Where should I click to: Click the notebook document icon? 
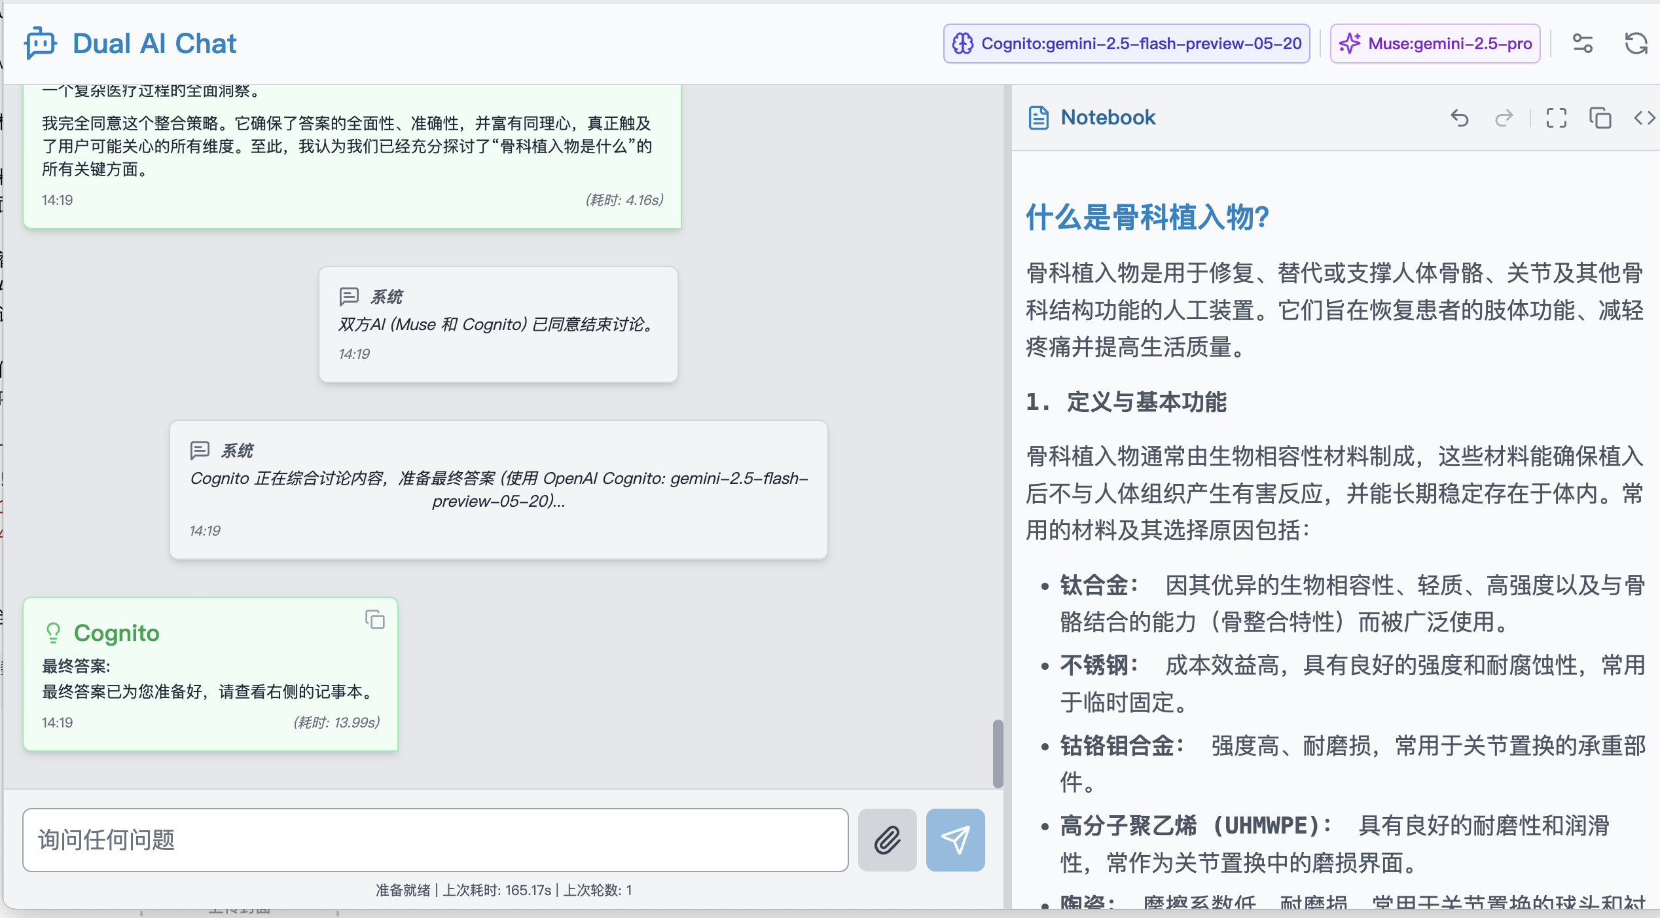(1039, 118)
